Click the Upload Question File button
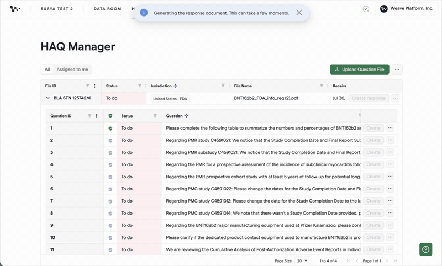The height and width of the screenshot is (266, 442). (360, 69)
